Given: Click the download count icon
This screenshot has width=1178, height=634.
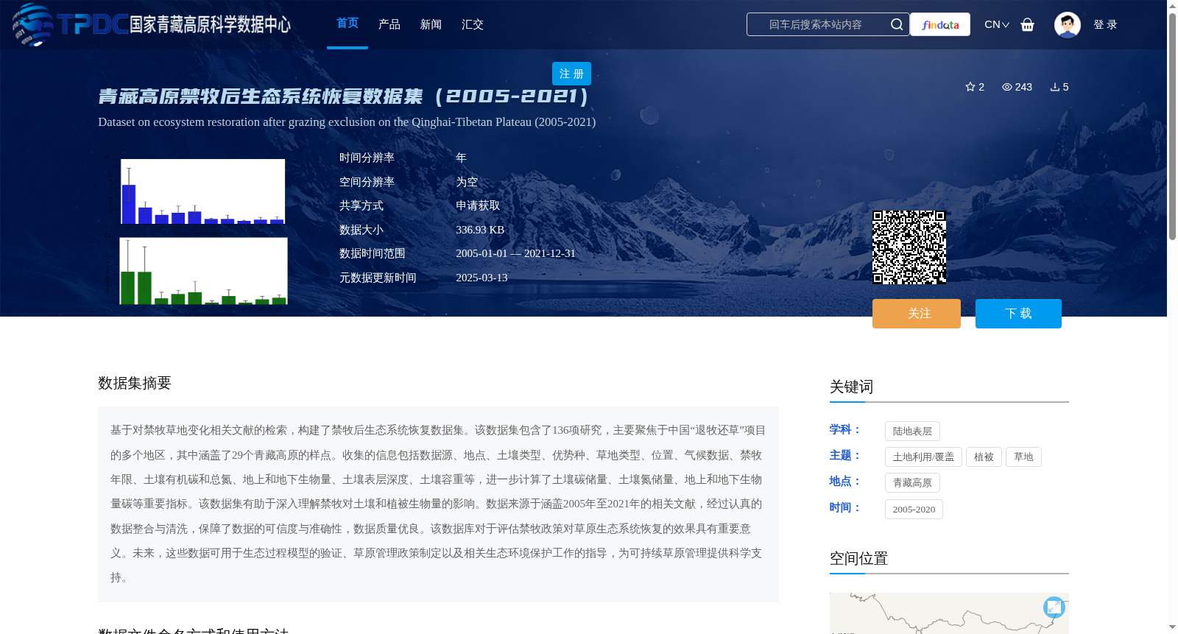Looking at the screenshot, I should 1055,87.
